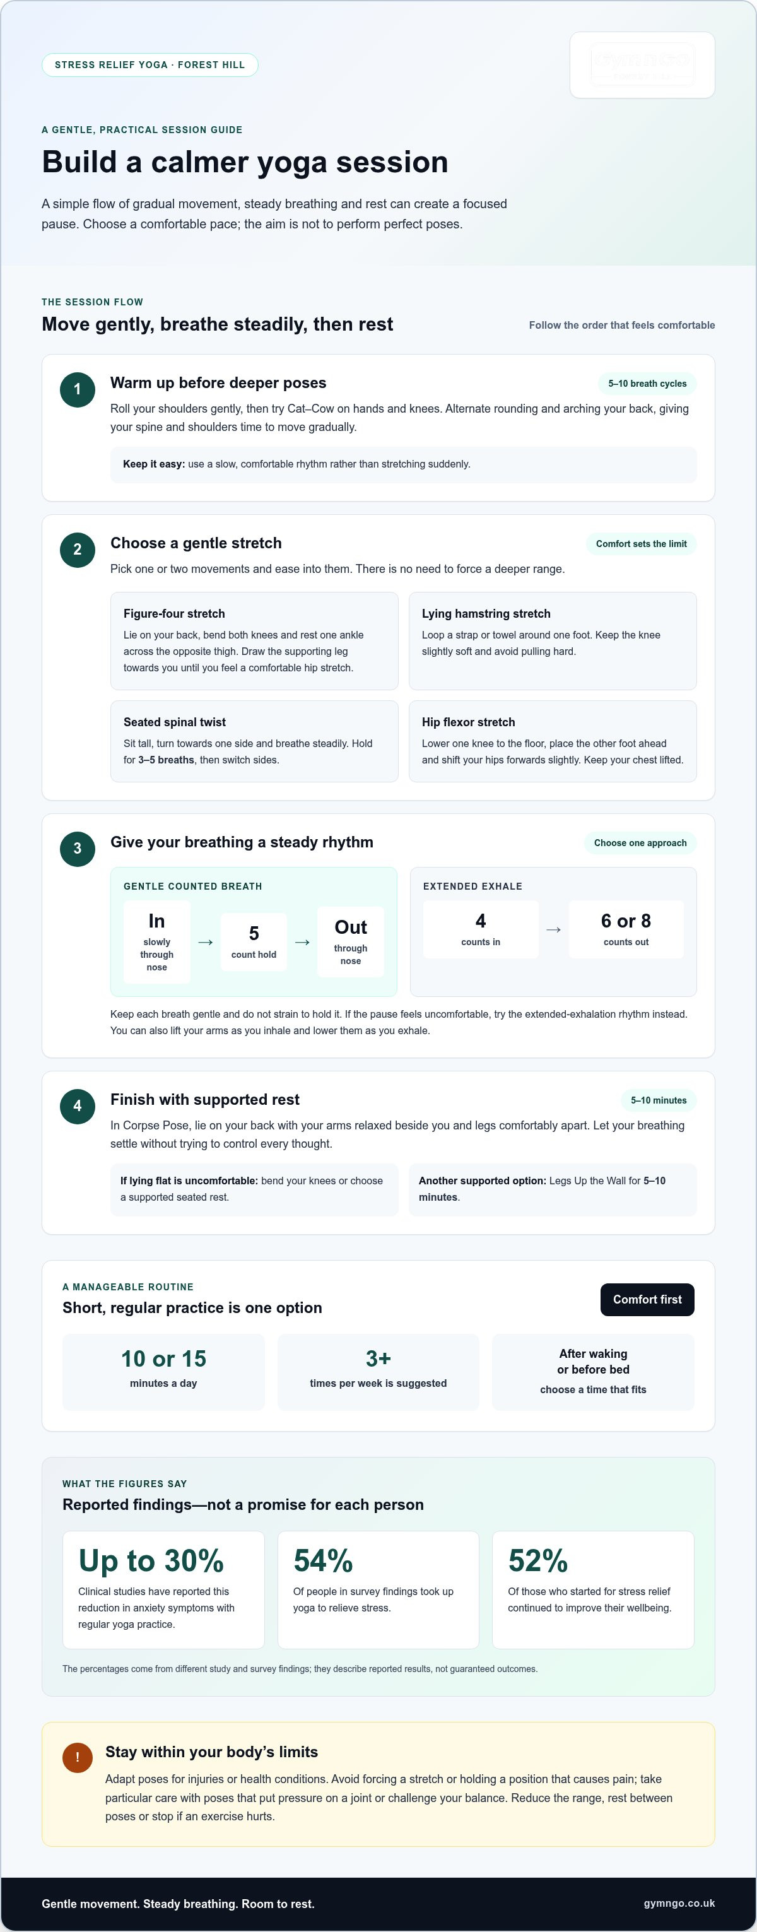Click the 54% survey findings card

378,1590
